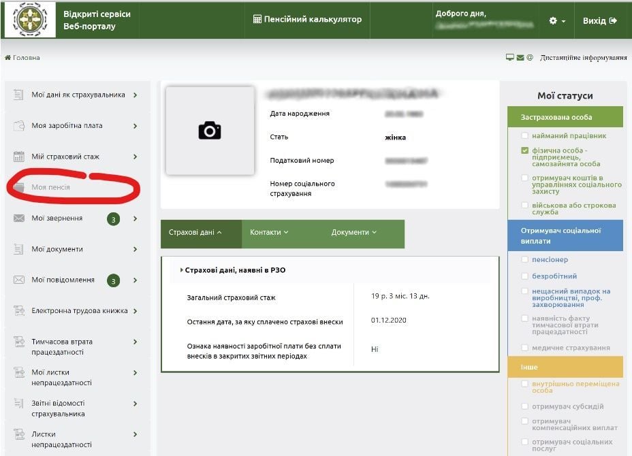
Task: Click the camera icon on profile photo
Action: click(x=210, y=131)
